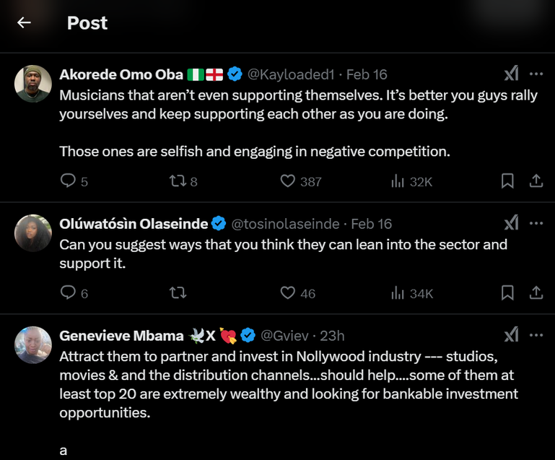Image resolution: width=555 pixels, height=460 pixels.
Task: Open more options on Olúwatósìn's post
Action: [x=536, y=223]
